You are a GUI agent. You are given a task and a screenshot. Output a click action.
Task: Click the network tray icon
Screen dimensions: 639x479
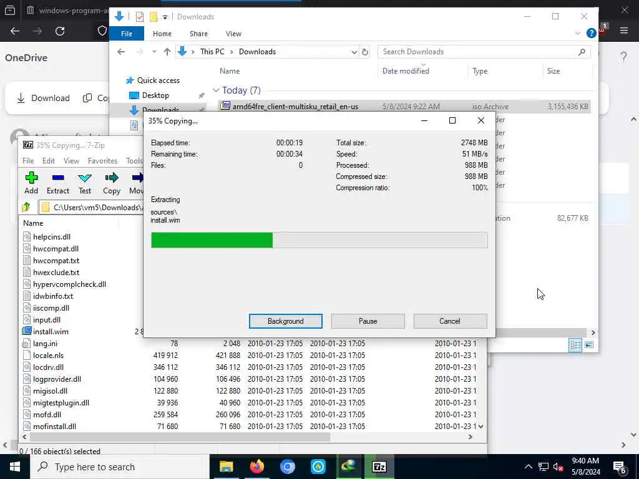point(544,467)
